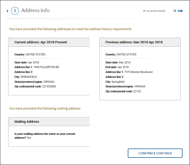
Task: Click the pencil Edit icon
Action: coord(175,11)
